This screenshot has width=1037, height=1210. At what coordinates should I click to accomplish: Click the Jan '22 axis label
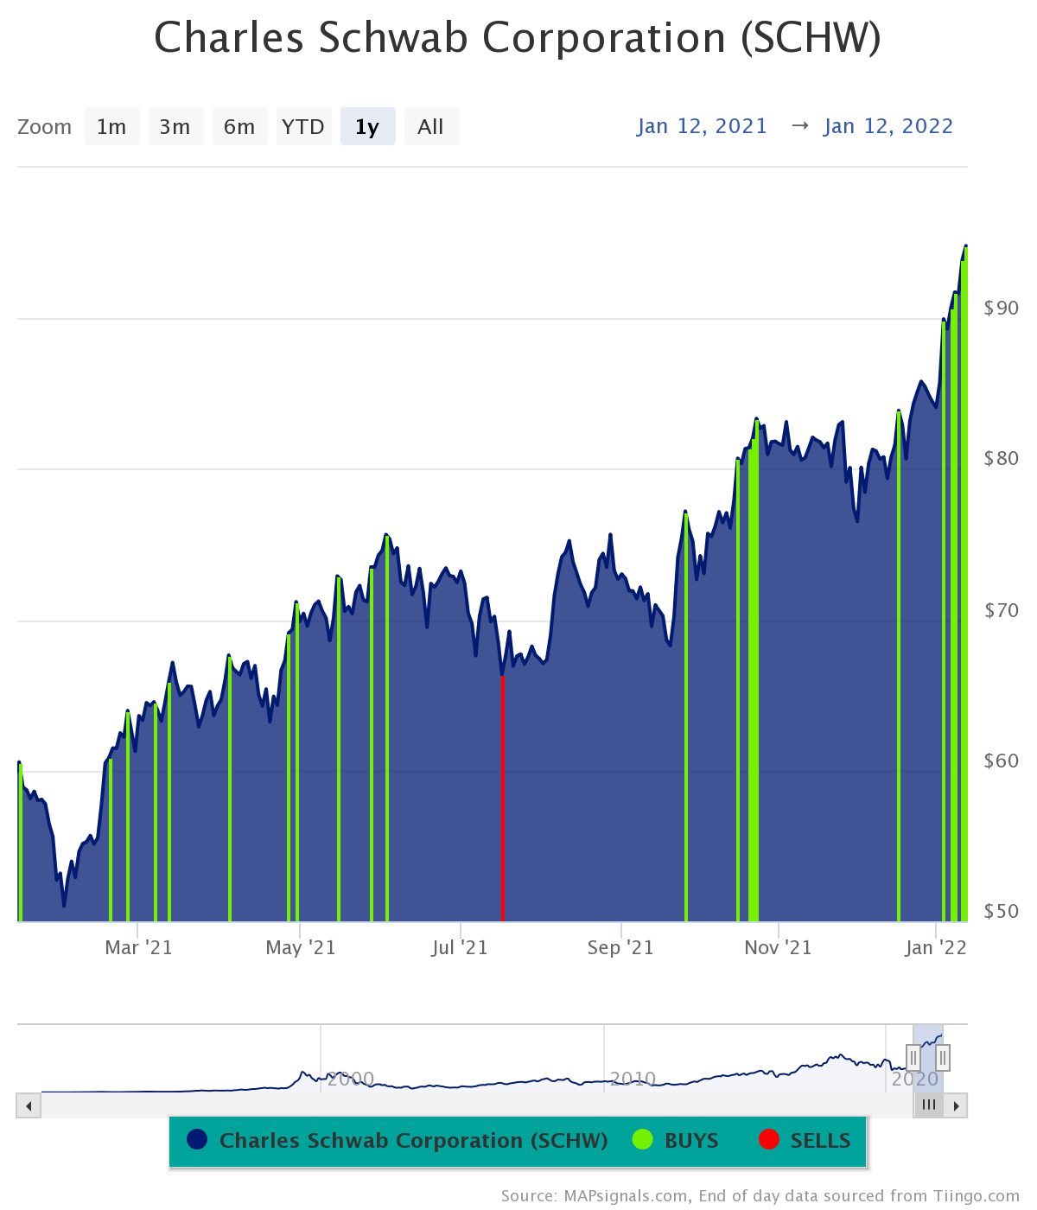click(x=936, y=948)
